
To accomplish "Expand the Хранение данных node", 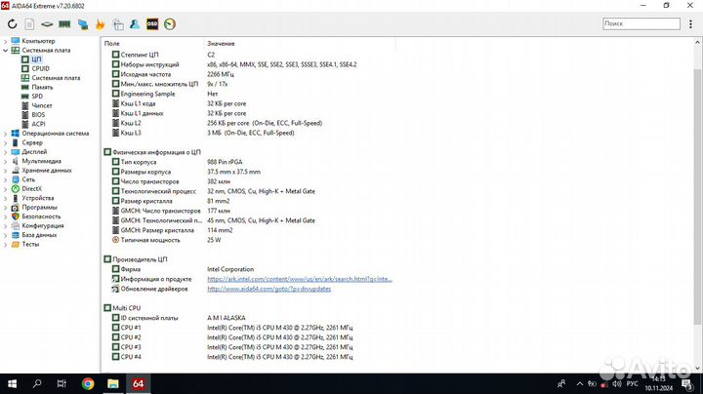I will tap(6, 171).
